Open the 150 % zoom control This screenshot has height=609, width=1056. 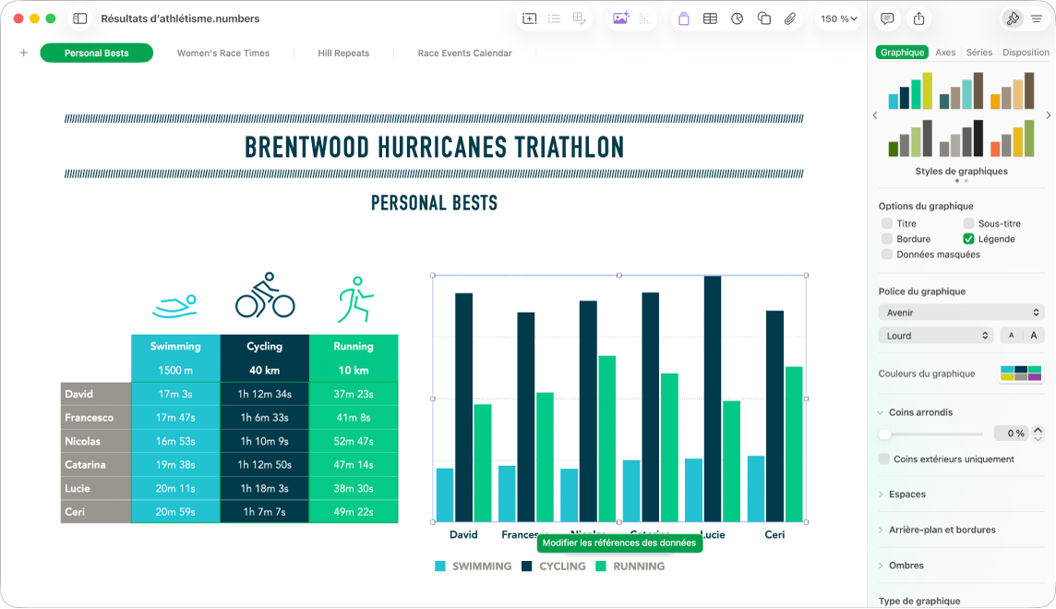point(836,18)
